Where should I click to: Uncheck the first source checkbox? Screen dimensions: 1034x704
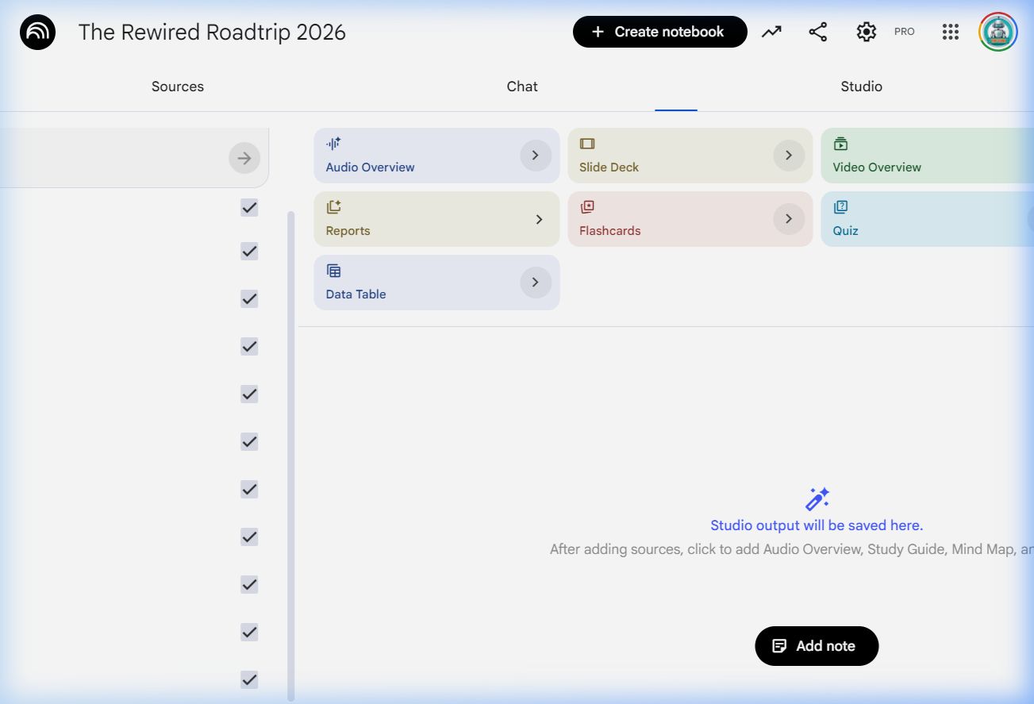[249, 208]
